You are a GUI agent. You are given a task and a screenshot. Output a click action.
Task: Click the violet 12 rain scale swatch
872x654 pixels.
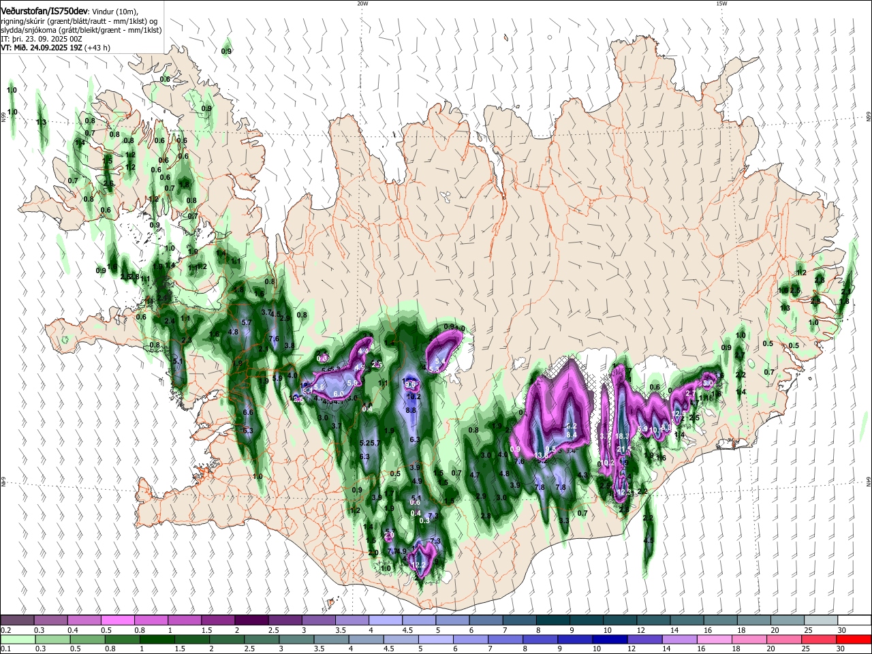click(645, 639)
